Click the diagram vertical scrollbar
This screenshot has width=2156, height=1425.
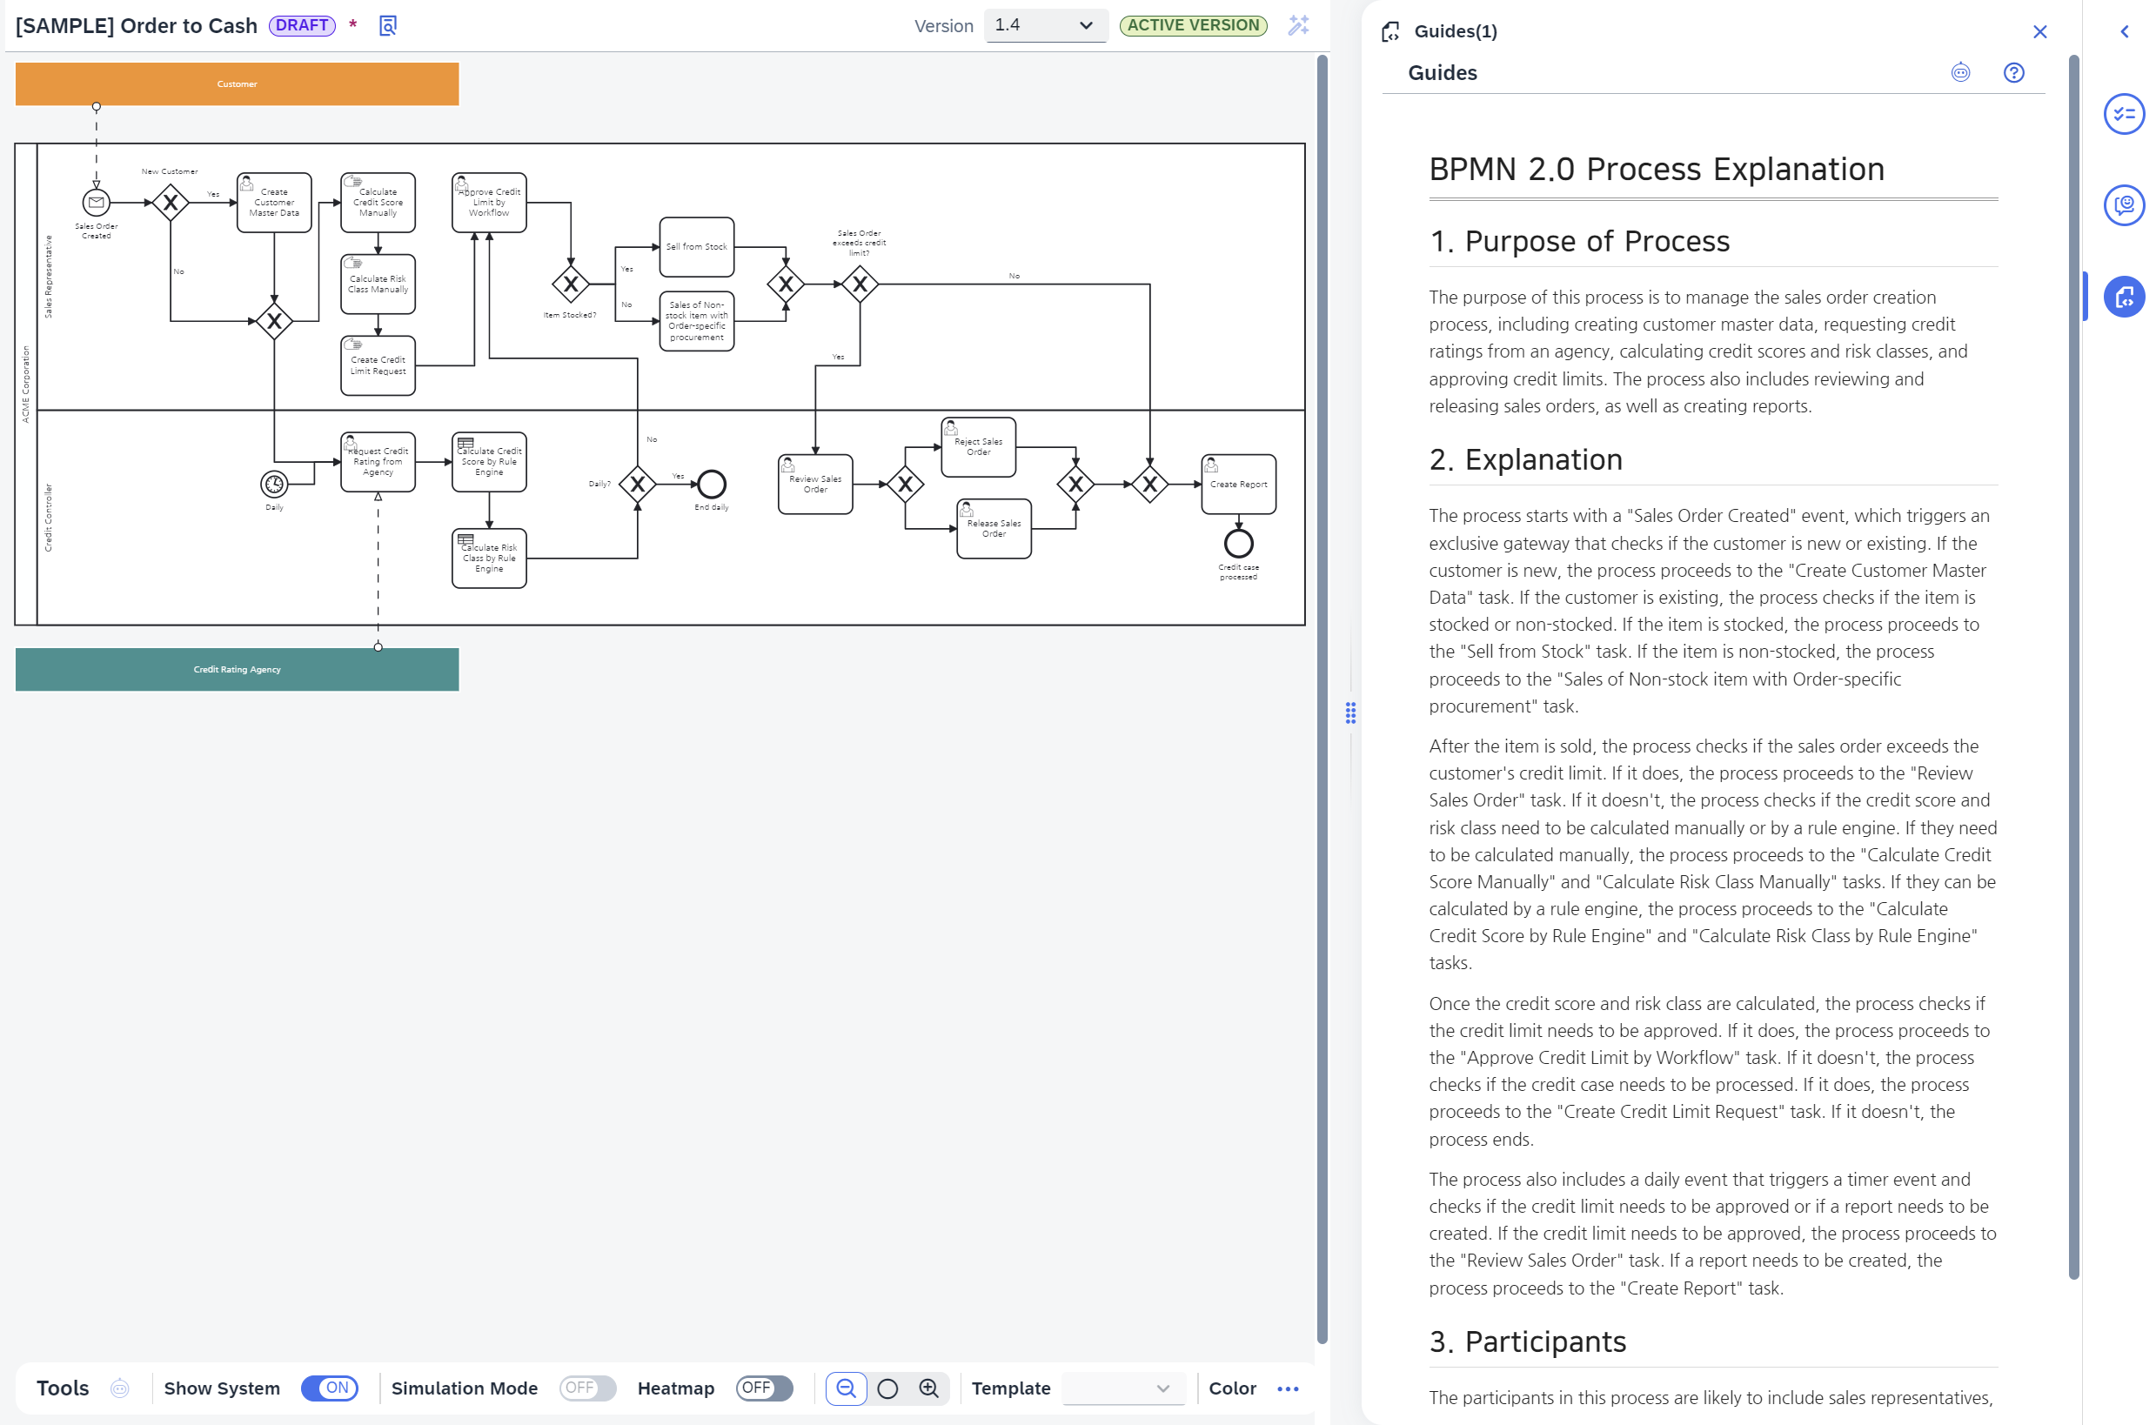click(1322, 698)
